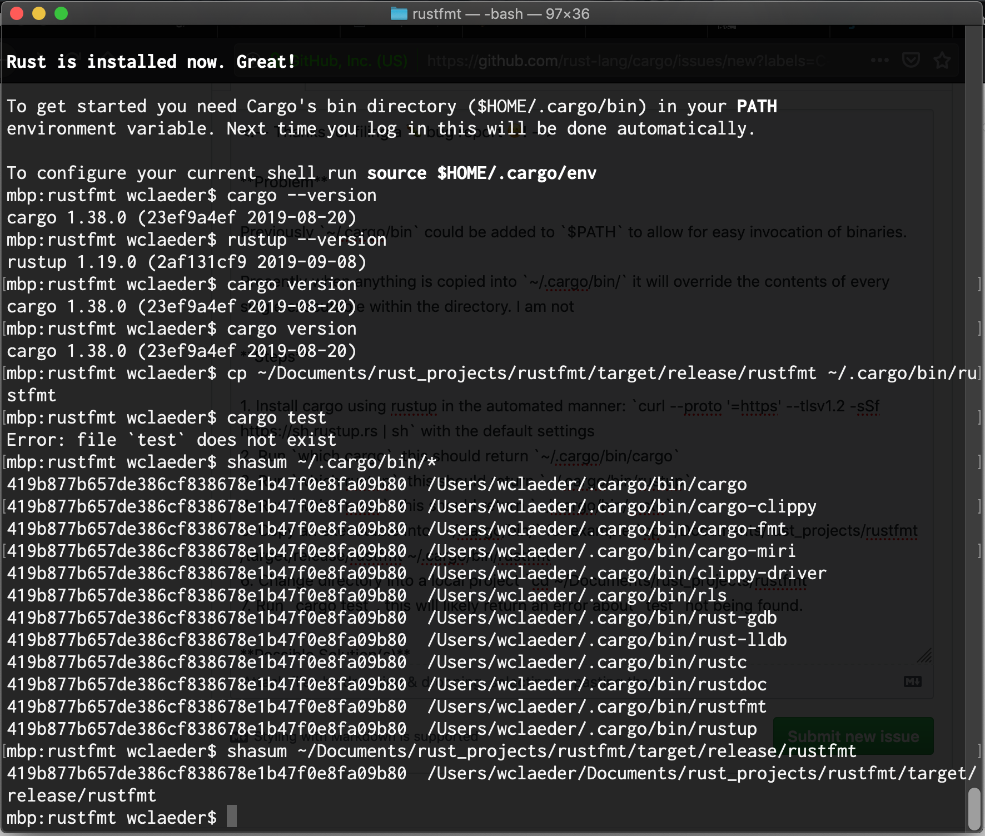Click path /Users/wclaeder/.cargo/bin/cargo

(587, 485)
